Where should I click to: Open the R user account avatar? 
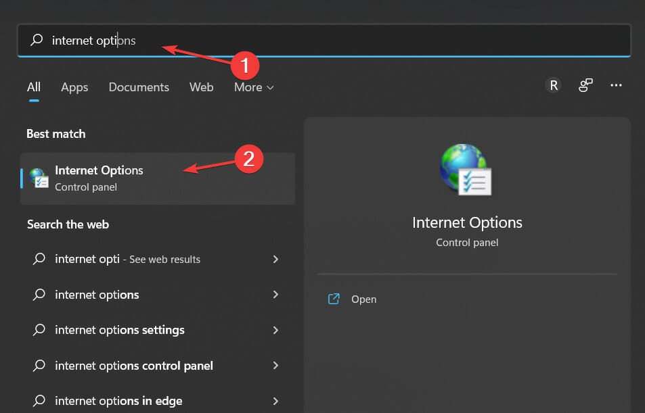(x=554, y=85)
